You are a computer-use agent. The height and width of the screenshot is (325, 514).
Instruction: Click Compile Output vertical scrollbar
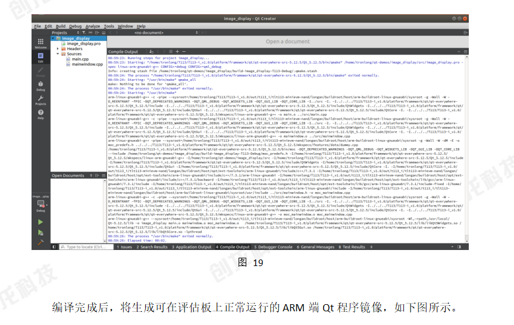pyautogui.click(x=466, y=149)
